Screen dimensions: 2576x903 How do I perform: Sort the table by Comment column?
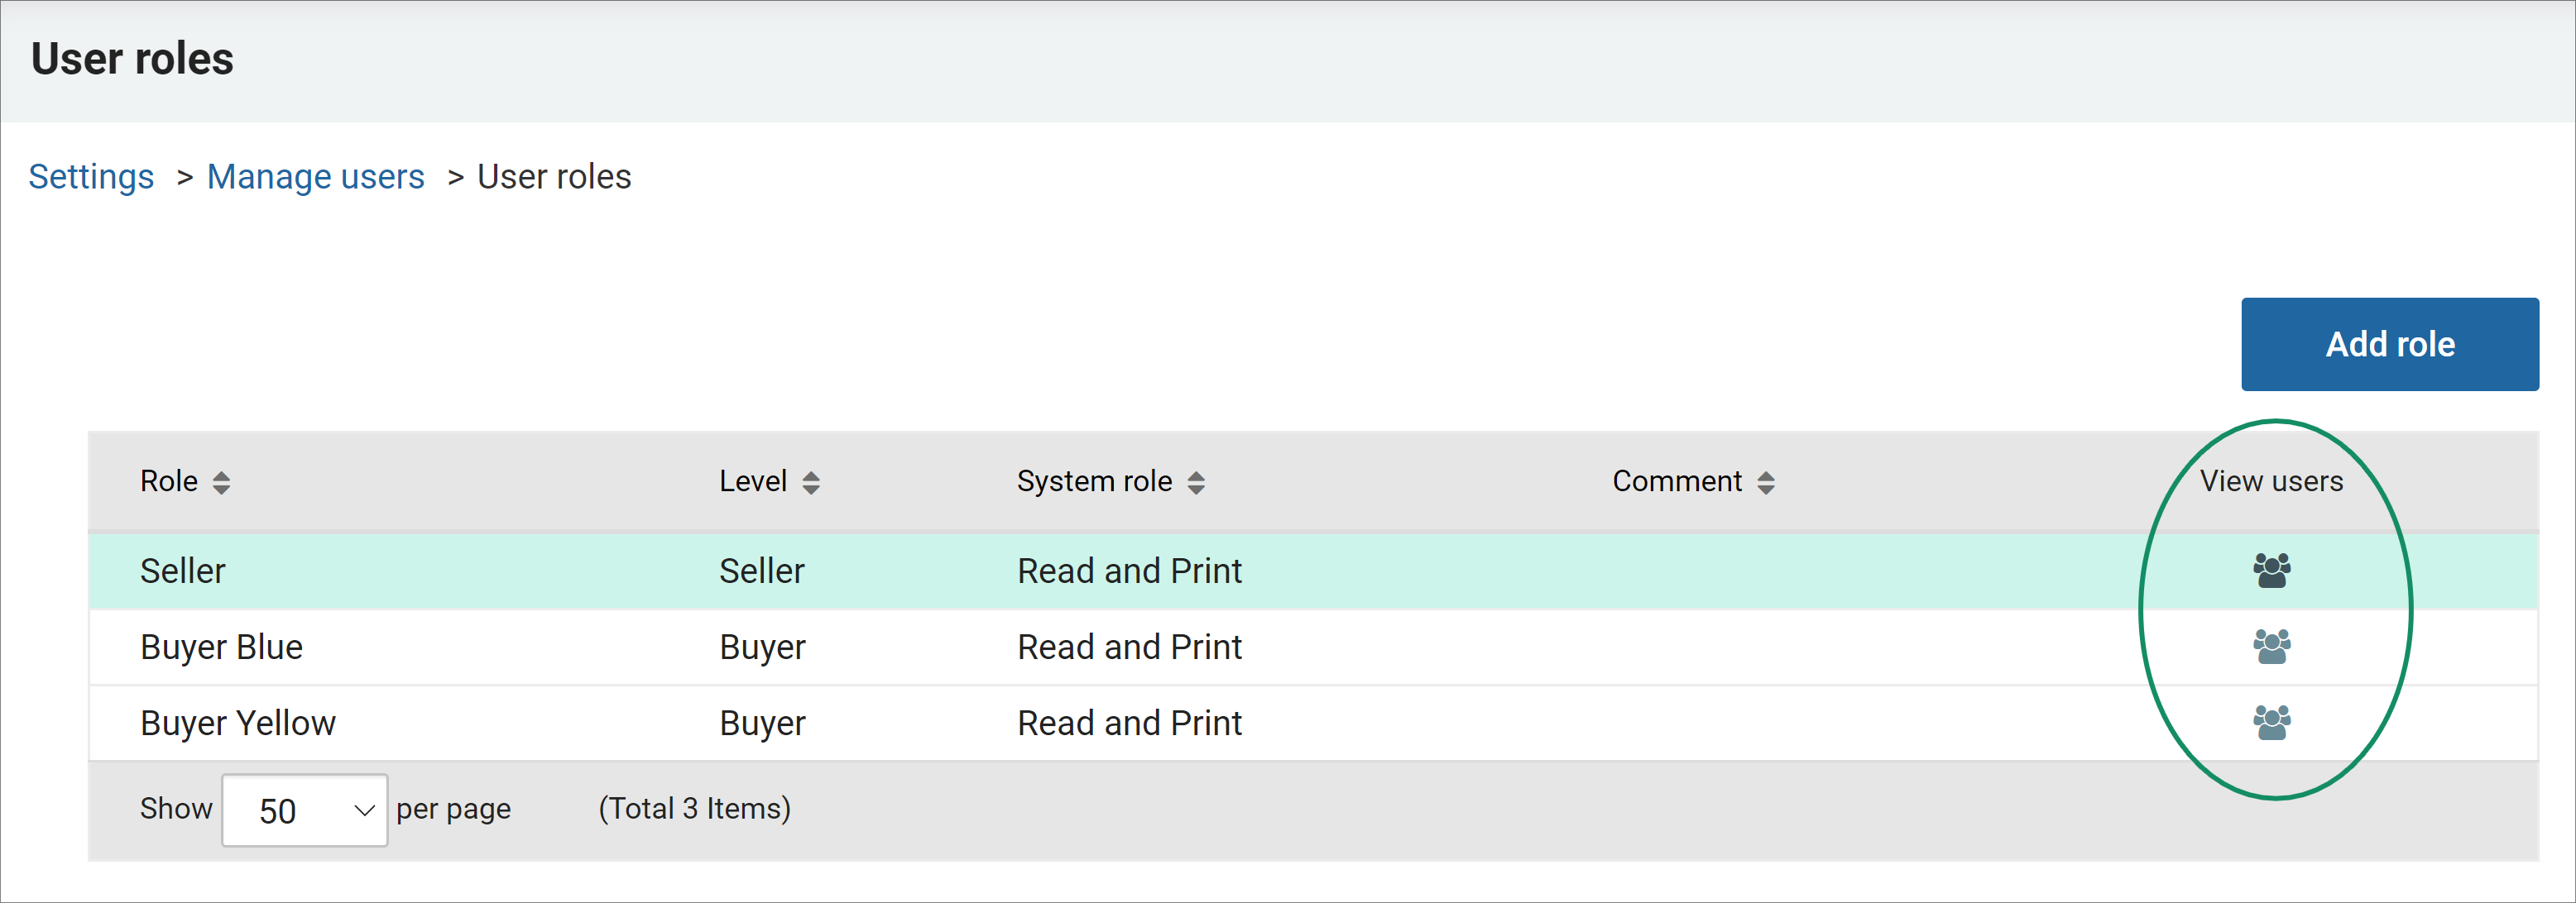1766,482
